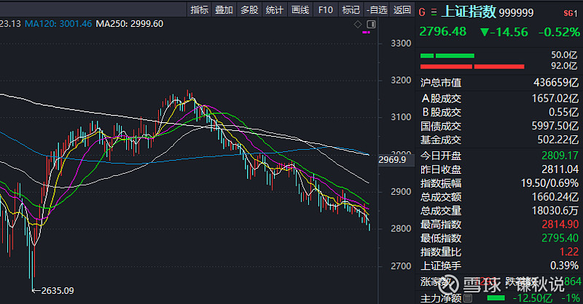Click the A股成交 value 1657.02亿

pyautogui.click(x=555, y=98)
